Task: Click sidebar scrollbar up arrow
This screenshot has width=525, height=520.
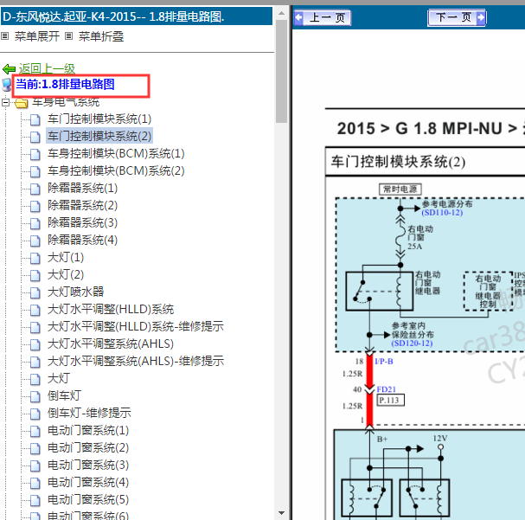Action: 282,13
